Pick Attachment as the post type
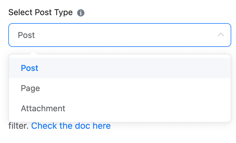Viewport: 236px width, 143px height. pos(43,108)
